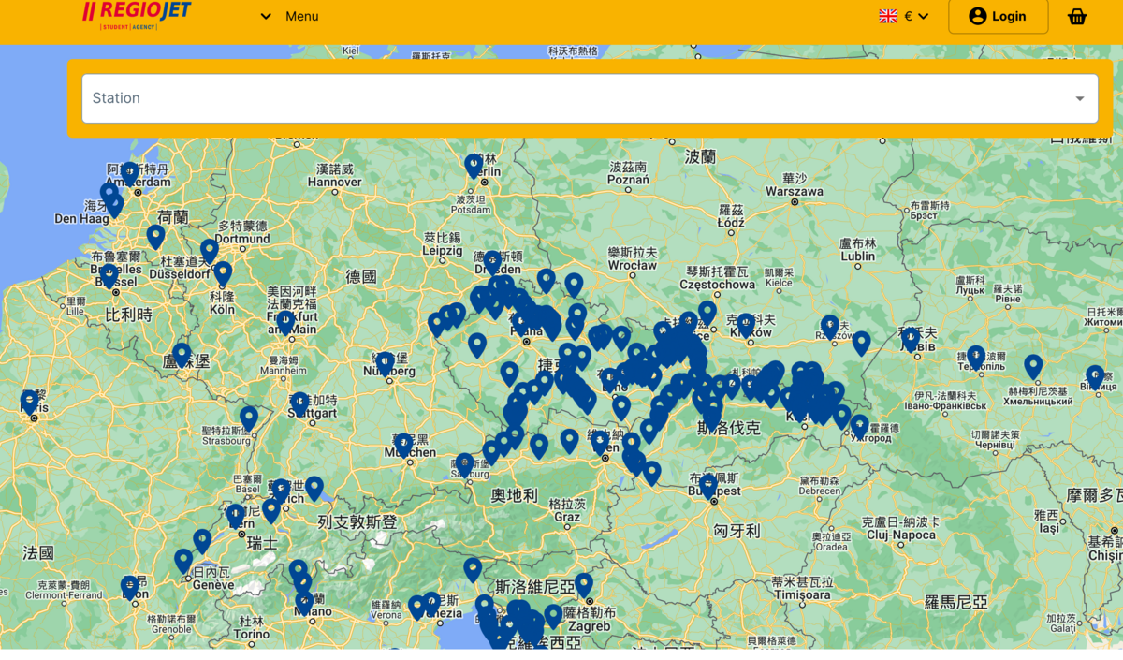Click the München station pin
Image resolution: width=1123 pixels, height=660 pixels.
[403, 445]
